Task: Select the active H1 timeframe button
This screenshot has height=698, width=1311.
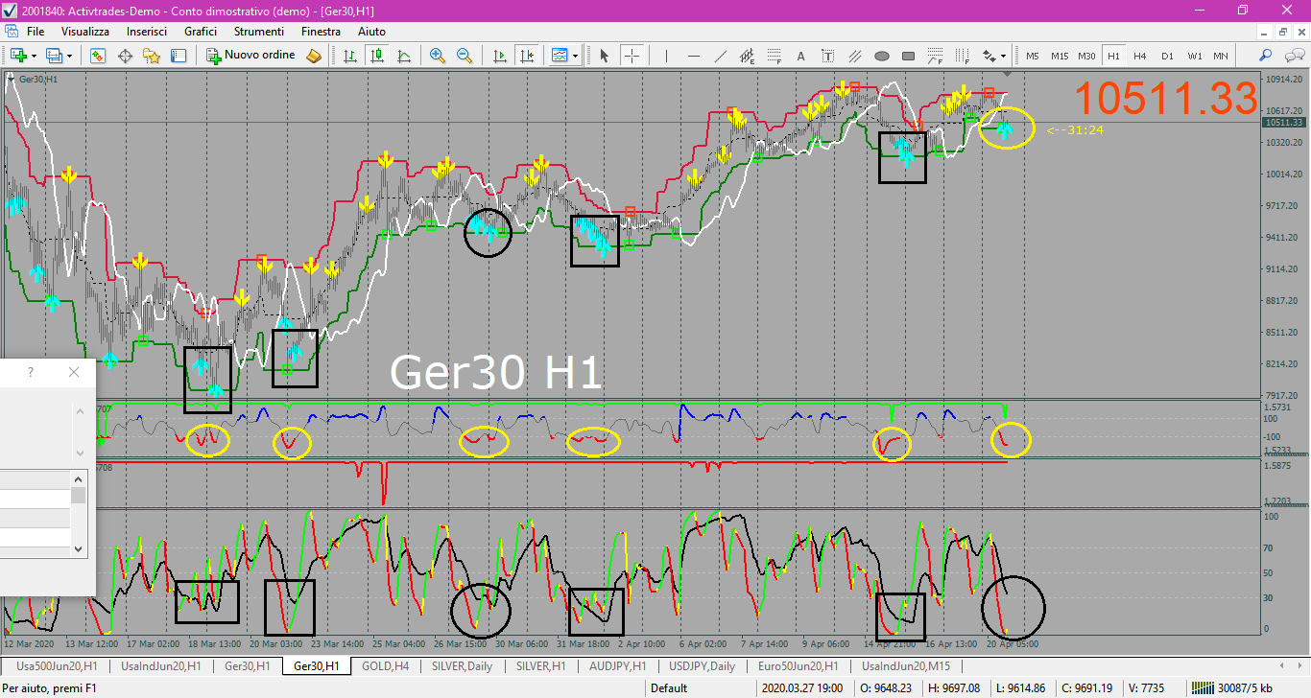Action: (x=1113, y=56)
